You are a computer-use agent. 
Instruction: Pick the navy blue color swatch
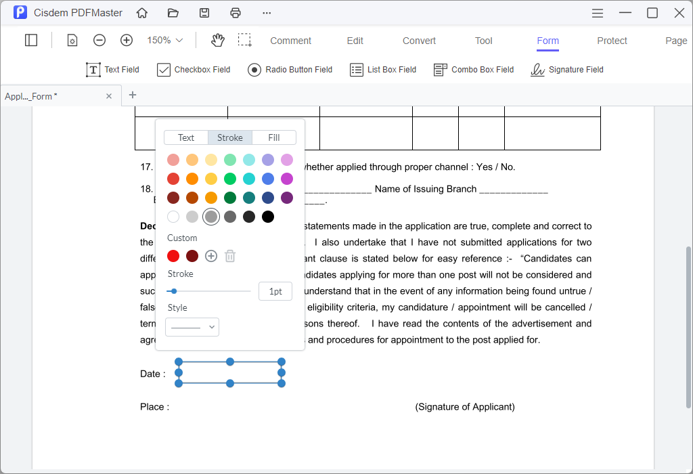[268, 198]
